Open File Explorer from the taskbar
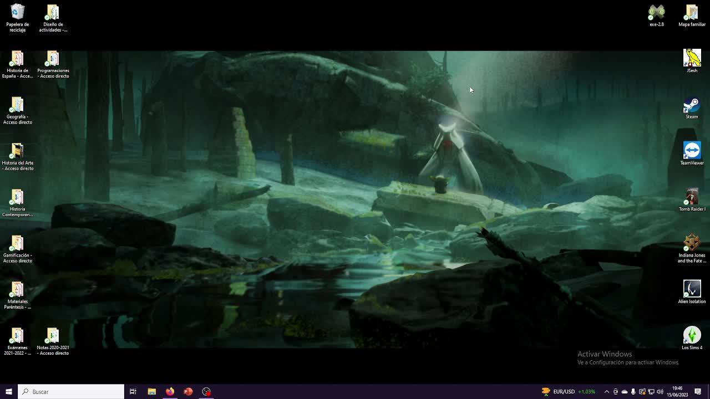 click(x=151, y=392)
